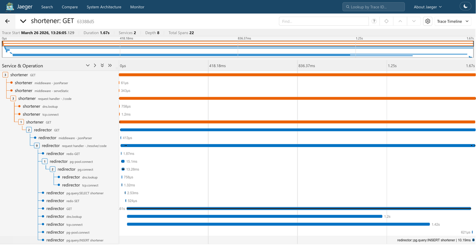Open the timeline settings gear
476x246 pixels.
428,21
